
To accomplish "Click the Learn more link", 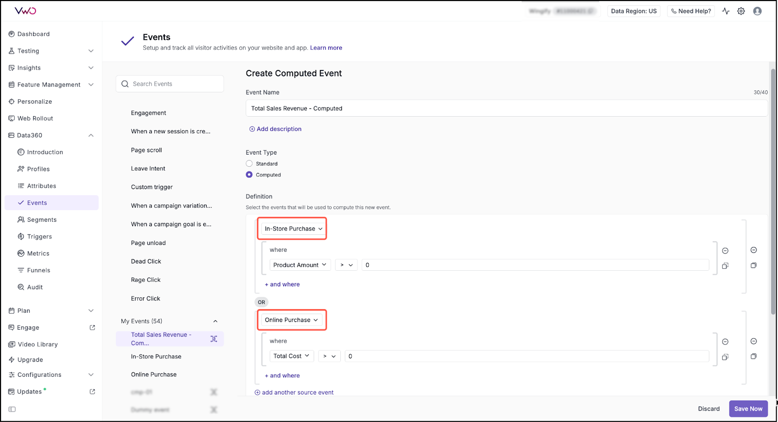I will point(326,48).
